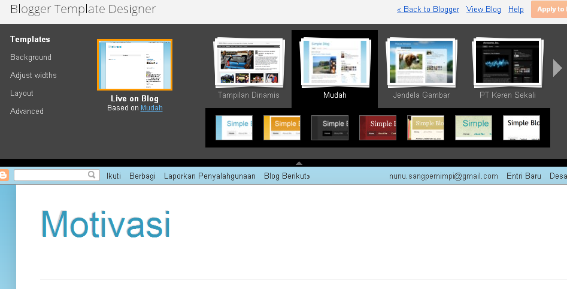Choose the Tampilan Dinamis template
Image resolution: width=567 pixels, height=289 pixels.
click(248, 64)
